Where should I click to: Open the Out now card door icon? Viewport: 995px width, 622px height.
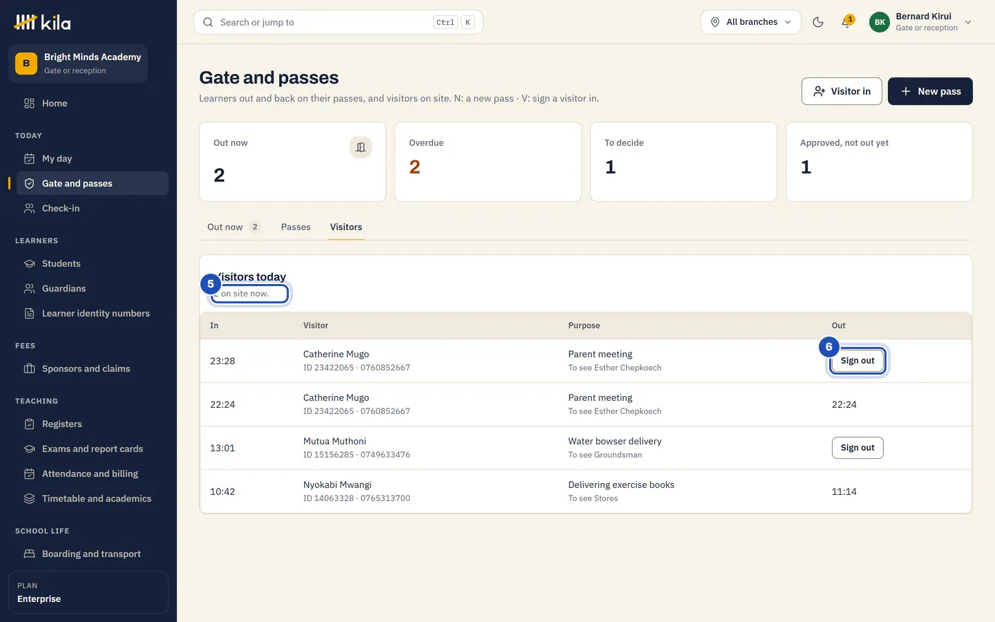[x=360, y=147]
